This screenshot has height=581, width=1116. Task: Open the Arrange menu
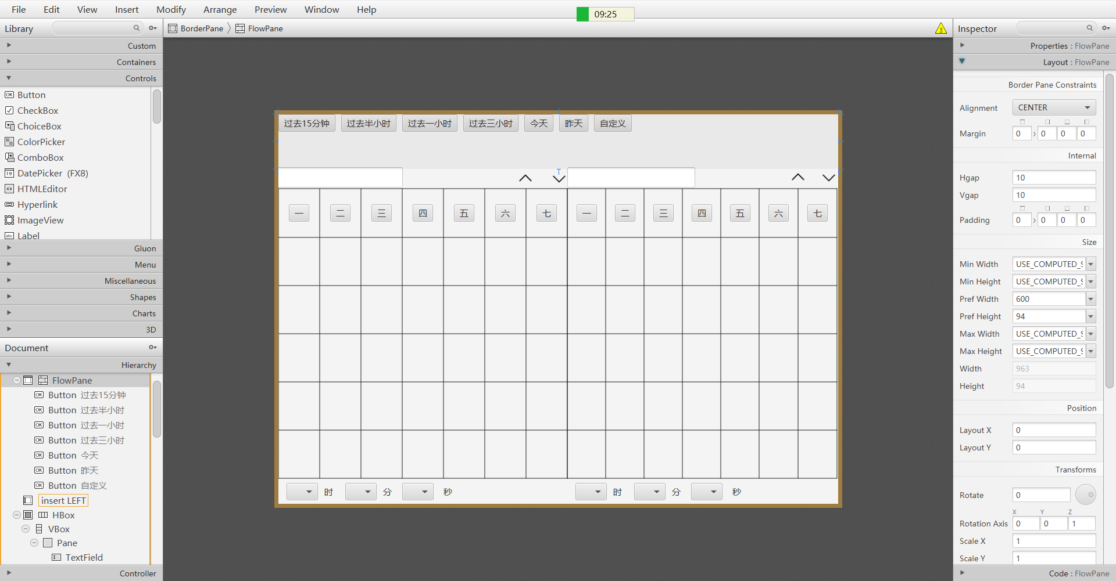[220, 9]
